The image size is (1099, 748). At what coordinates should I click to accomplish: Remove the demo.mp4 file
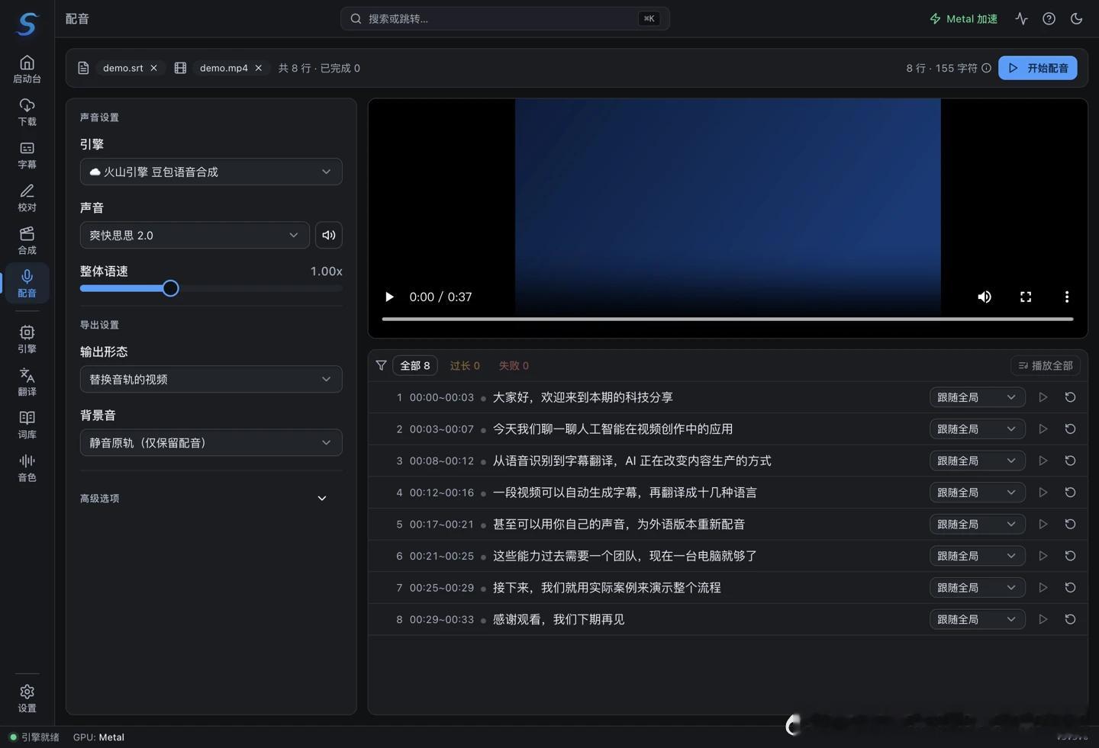(x=259, y=68)
